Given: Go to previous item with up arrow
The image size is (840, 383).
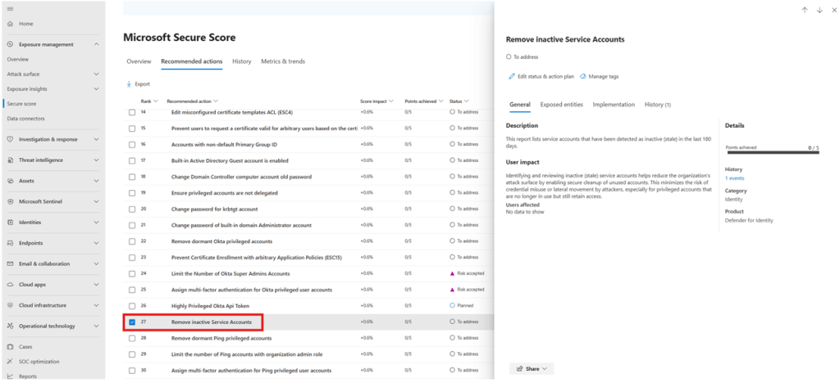Looking at the screenshot, I should [x=805, y=10].
